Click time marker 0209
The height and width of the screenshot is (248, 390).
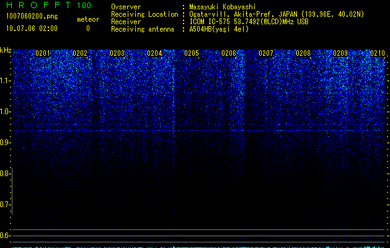tap(340, 53)
